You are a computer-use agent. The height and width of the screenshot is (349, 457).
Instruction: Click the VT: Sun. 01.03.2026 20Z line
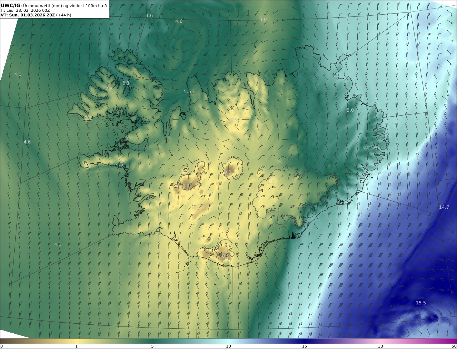click(x=36, y=15)
